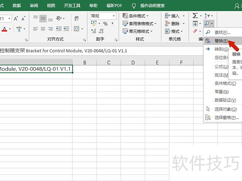Click the Find and Select magnifier icon

207,23
